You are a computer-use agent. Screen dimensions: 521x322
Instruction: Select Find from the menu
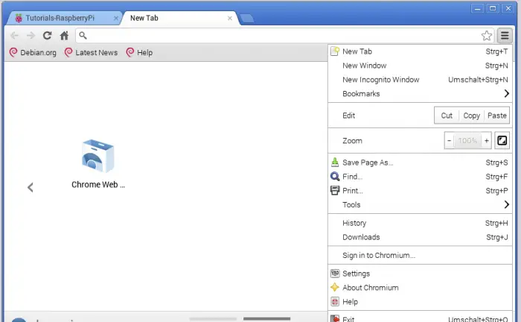[420, 177]
